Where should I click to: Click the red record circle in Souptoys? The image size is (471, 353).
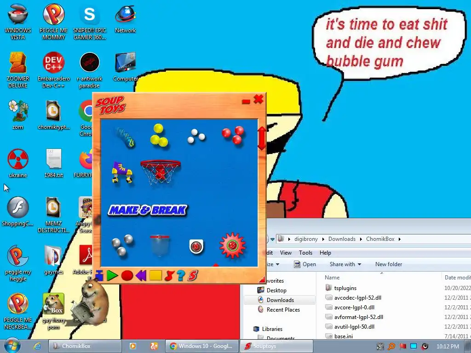coord(127,276)
